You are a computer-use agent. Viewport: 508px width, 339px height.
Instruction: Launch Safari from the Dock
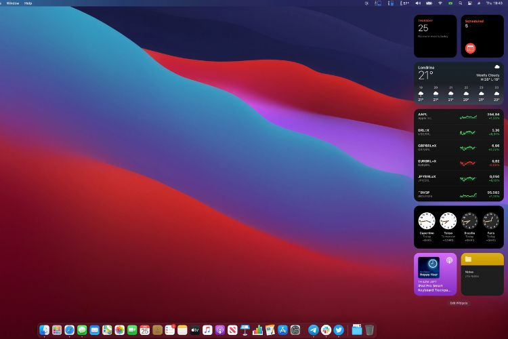[x=69, y=330]
